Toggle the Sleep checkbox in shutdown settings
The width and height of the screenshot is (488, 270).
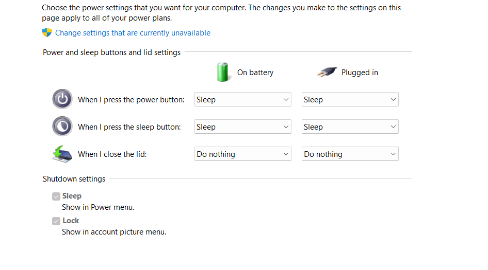(56, 196)
